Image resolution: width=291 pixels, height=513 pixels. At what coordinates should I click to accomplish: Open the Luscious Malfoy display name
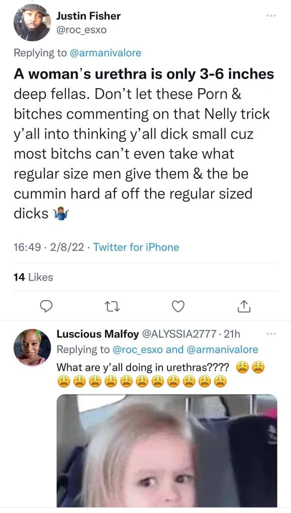[x=97, y=334]
